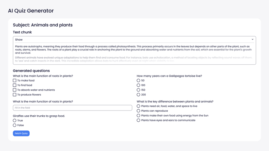
Task: Select 200 years for Galápagos tortoise
Action: [x=138, y=95]
